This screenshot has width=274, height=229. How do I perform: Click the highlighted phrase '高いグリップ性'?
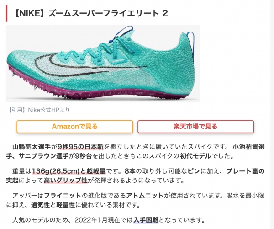(65, 180)
